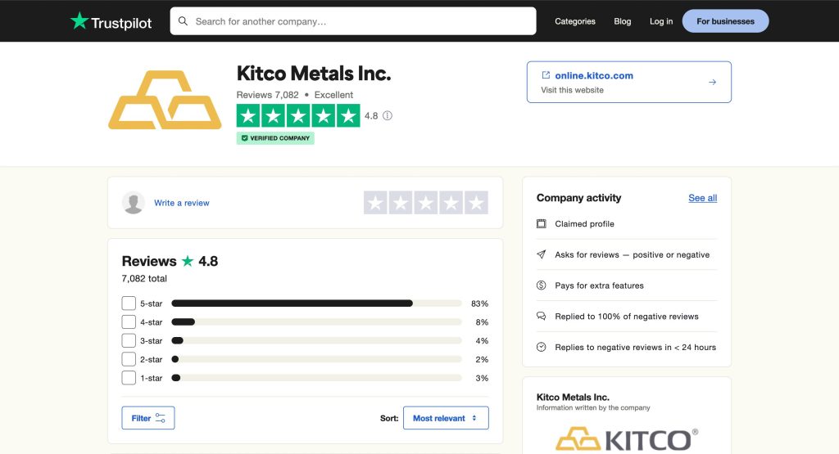839x454 pixels.
Task: Open the Filter options button
Action: (x=148, y=418)
